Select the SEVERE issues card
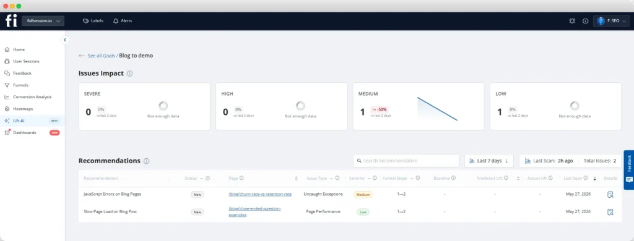634x241 pixels. pos(144,106)
